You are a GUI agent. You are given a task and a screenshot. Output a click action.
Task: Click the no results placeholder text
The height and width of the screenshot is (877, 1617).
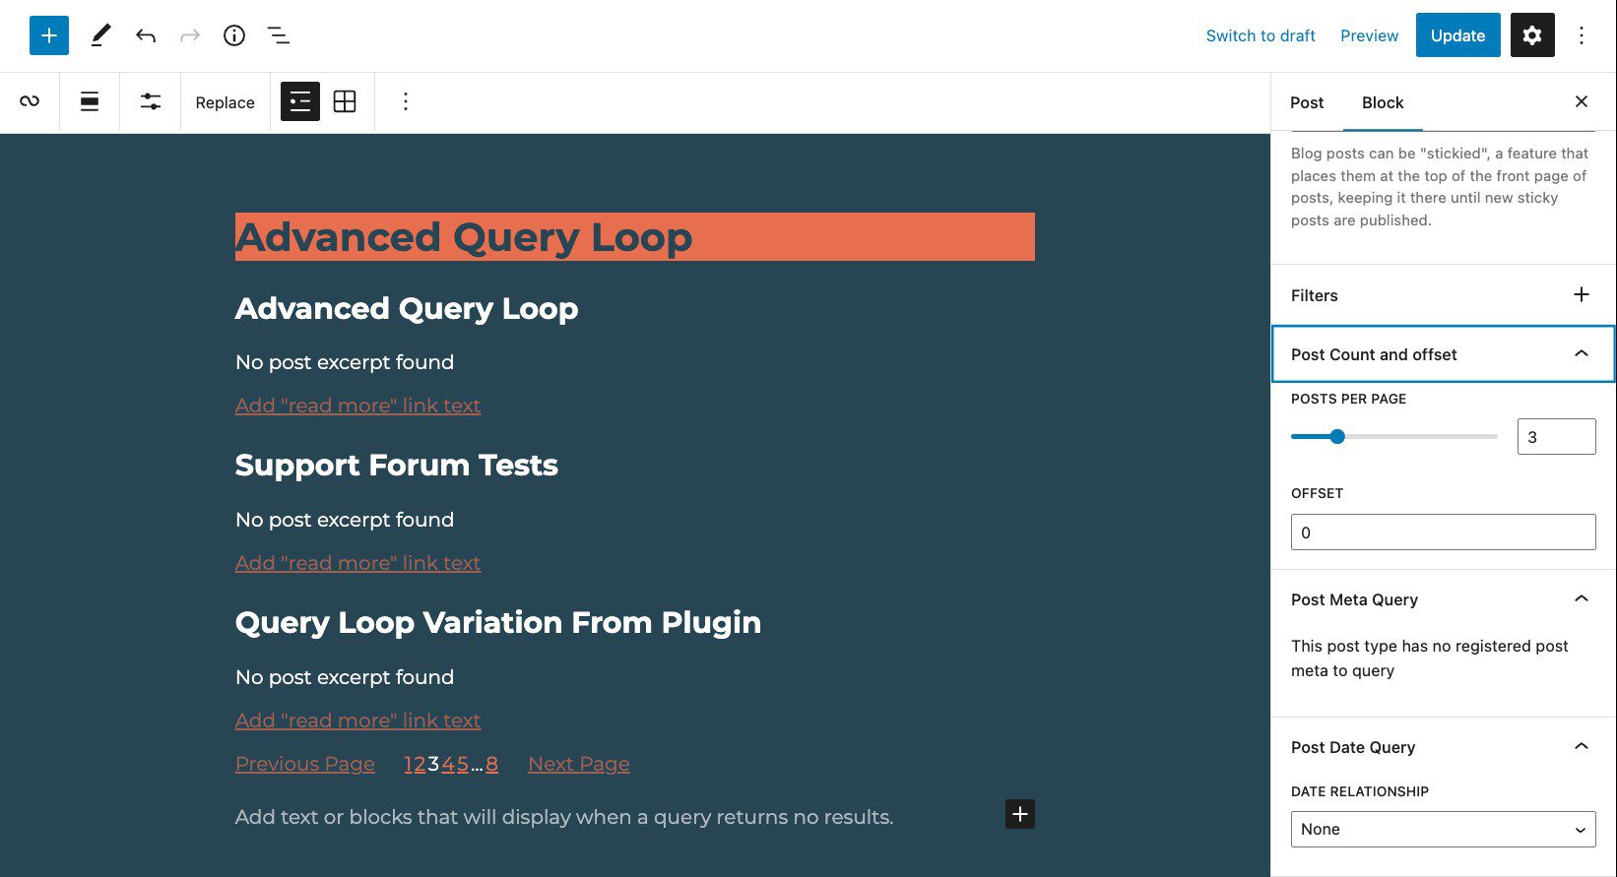[x=564, y=817]
